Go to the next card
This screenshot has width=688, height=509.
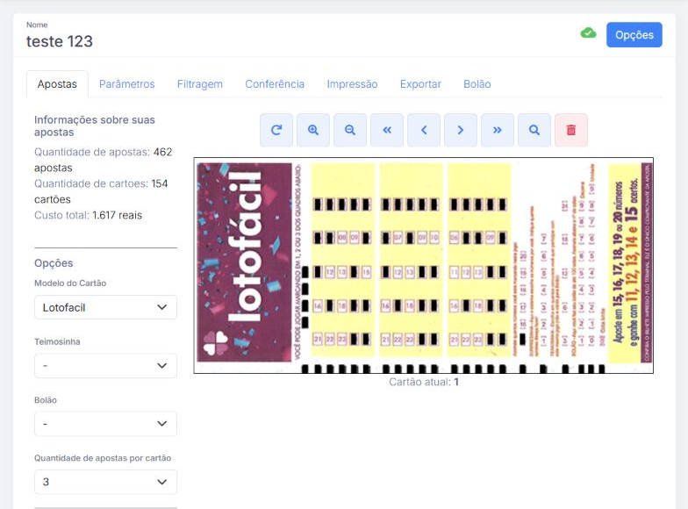[461, 130]
